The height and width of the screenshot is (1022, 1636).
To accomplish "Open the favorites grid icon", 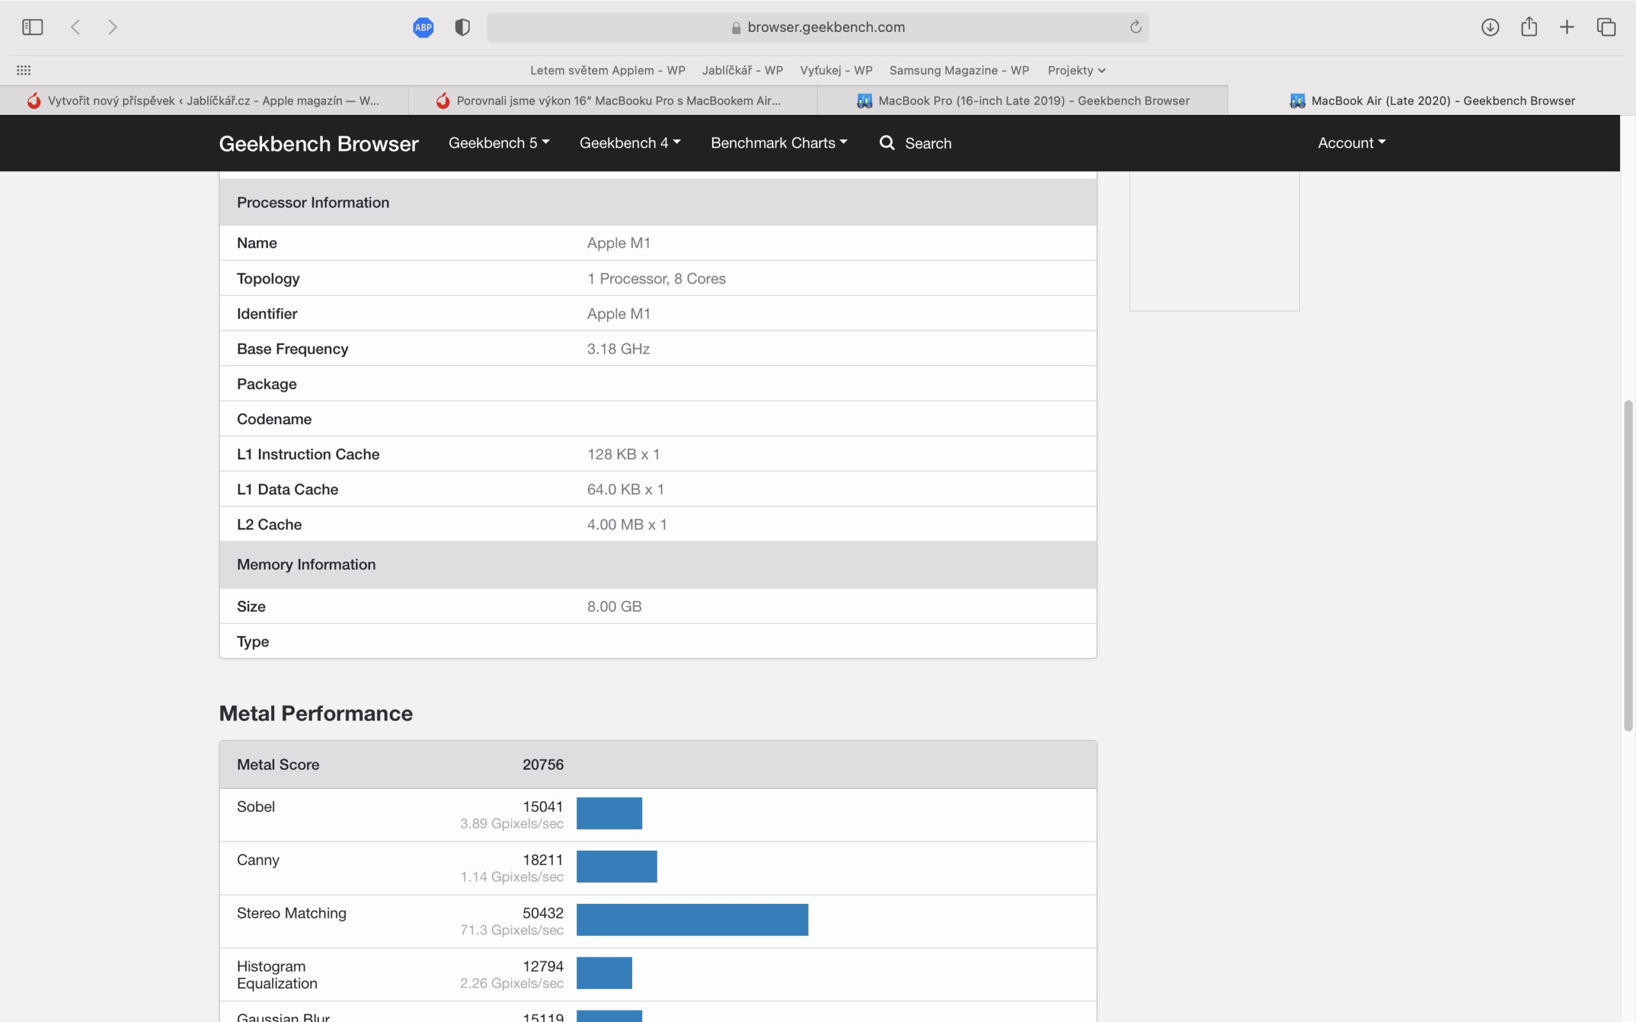I will tap(24, 70).
